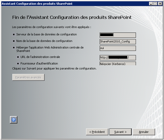This screenshot has height=140, width=164.
Task: Select the Central Administration URL field
Action: point(118,57)
